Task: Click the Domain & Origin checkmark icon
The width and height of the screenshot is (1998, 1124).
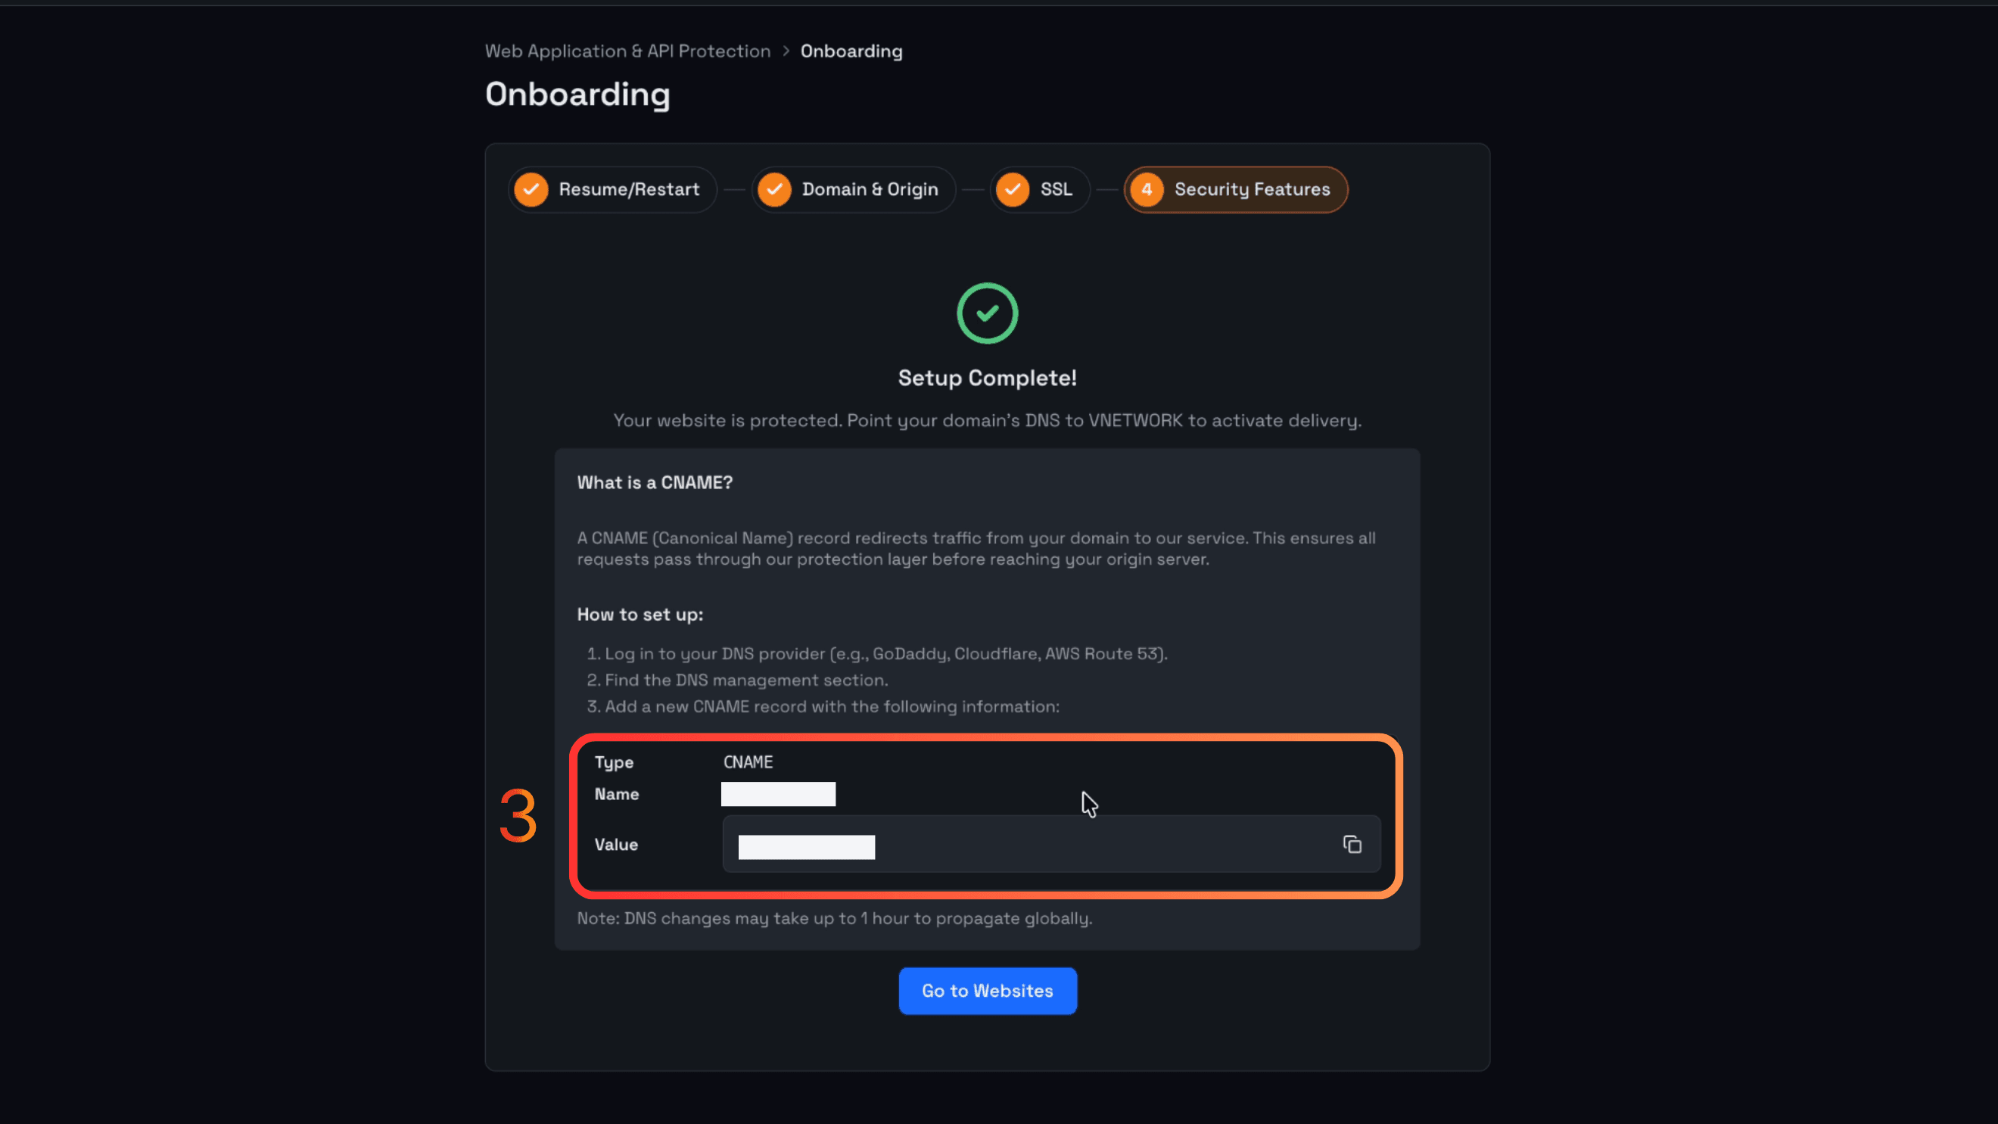Action: pyautogui.click(x=774, y=189)
